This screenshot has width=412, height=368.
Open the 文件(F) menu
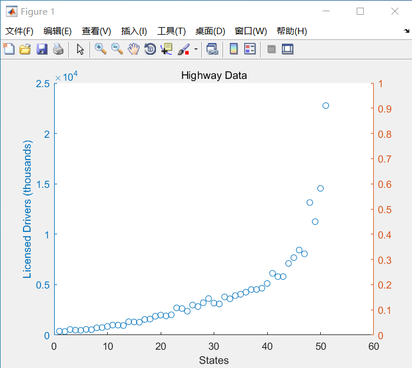pyautogui.click(x=19, y=31)
